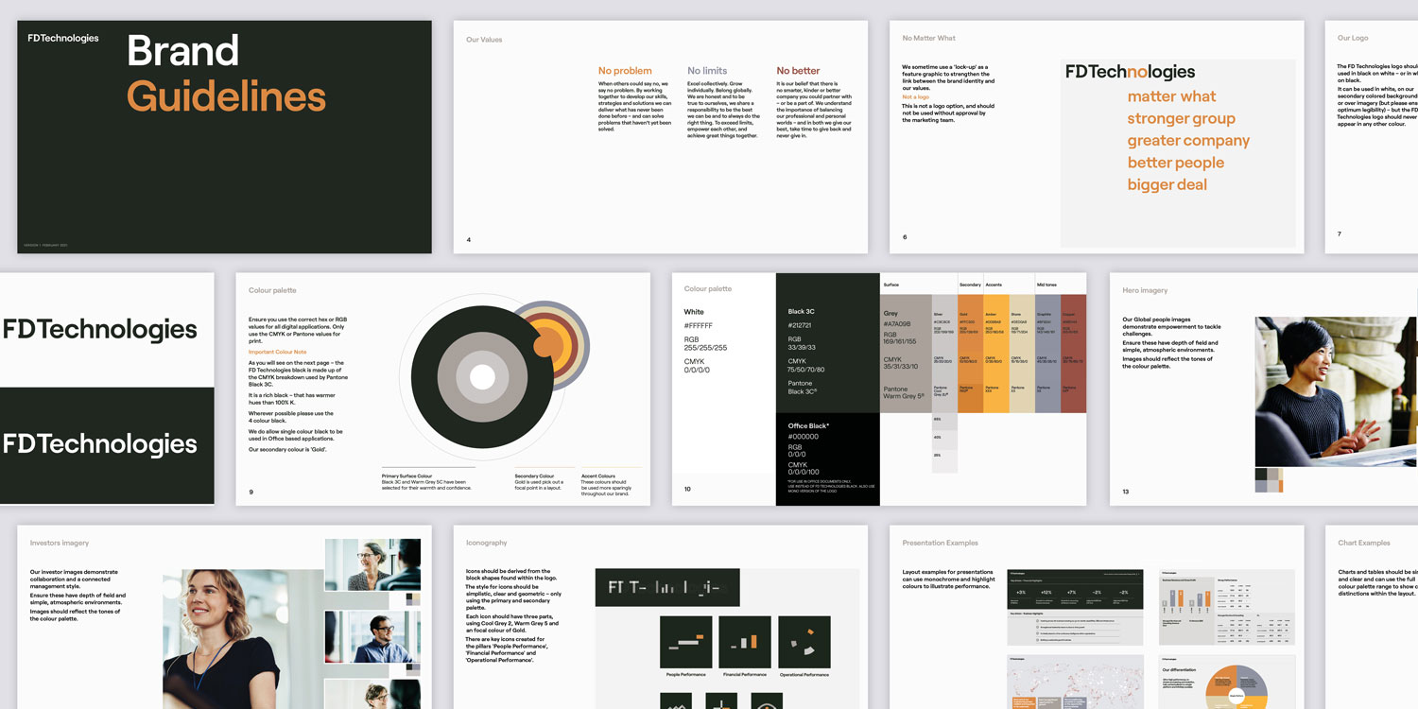Click the 'Not a logo' orange text
1418x709 pixels.
[915, 97]
